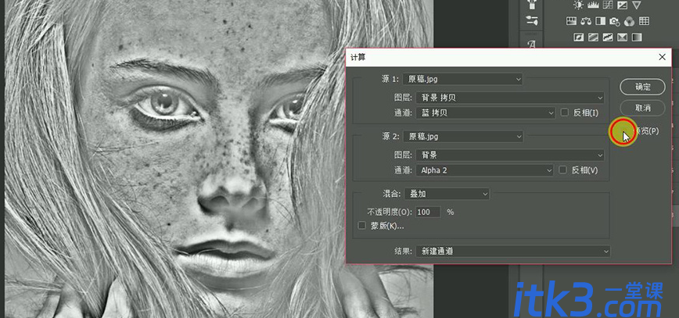679x318 pixels.
Task: Open the Character panel icon
Action: click(x=532, y=44)
